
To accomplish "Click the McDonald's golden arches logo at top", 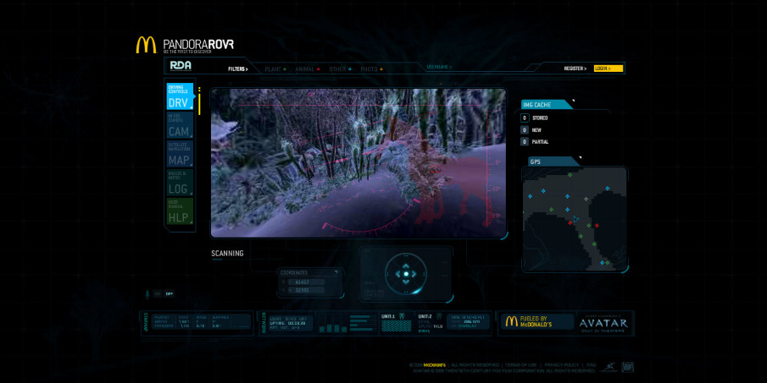I will click(x=146, y=45).
